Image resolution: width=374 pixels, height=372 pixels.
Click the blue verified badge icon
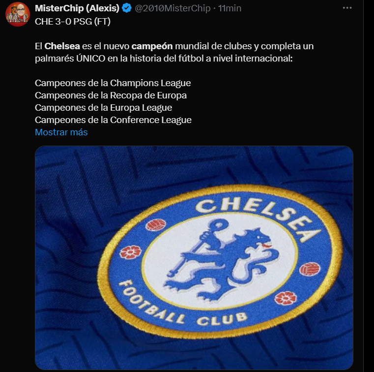click(x=126, y=8)
